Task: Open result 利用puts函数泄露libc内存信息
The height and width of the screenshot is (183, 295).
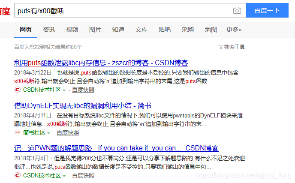Action: pyautogui.click(x=101, y=63)
